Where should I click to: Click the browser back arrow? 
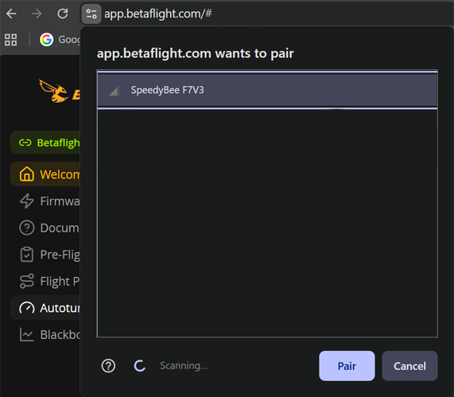click(x=11, y=14)
